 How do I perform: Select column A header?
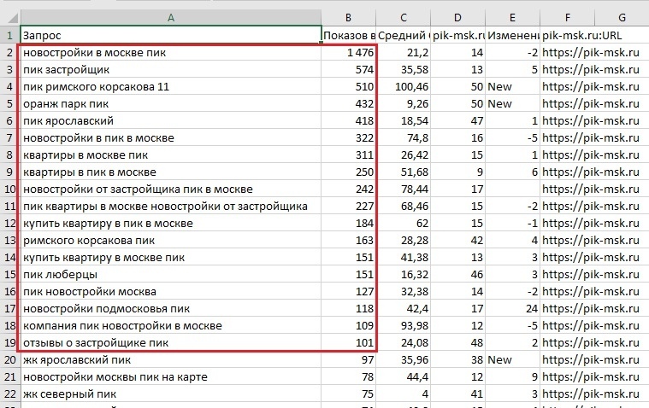[x=171, y=18]
